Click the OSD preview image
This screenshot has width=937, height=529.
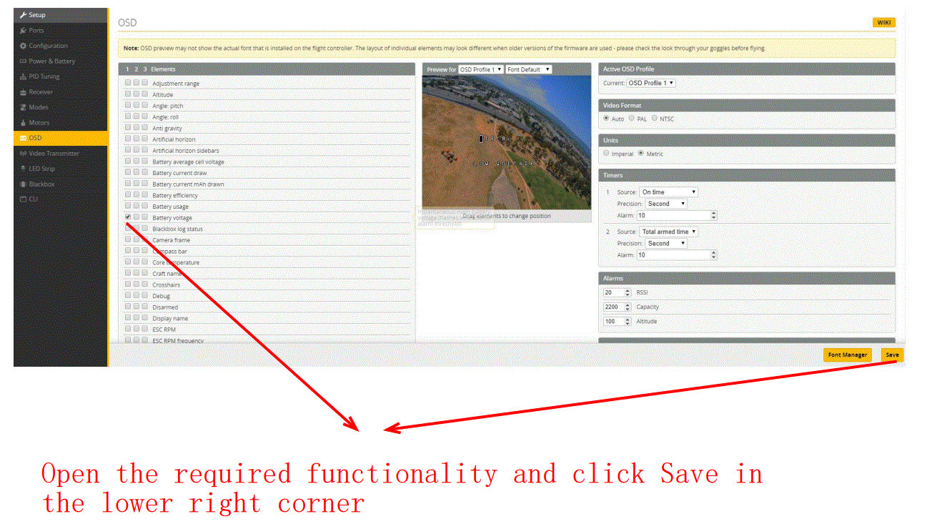pos(507,142)
